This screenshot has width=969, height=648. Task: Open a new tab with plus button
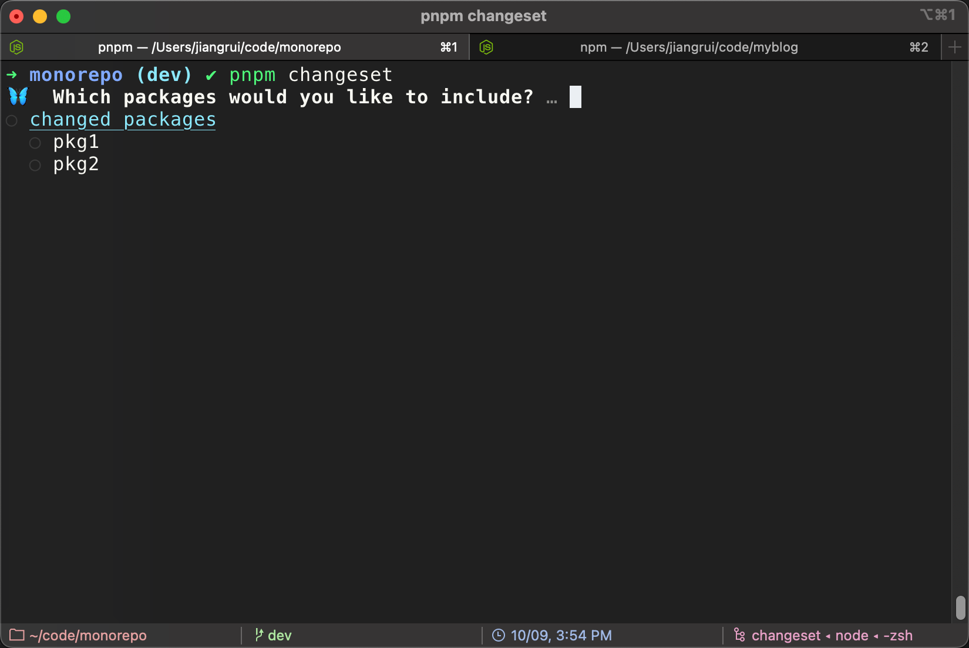955,47
